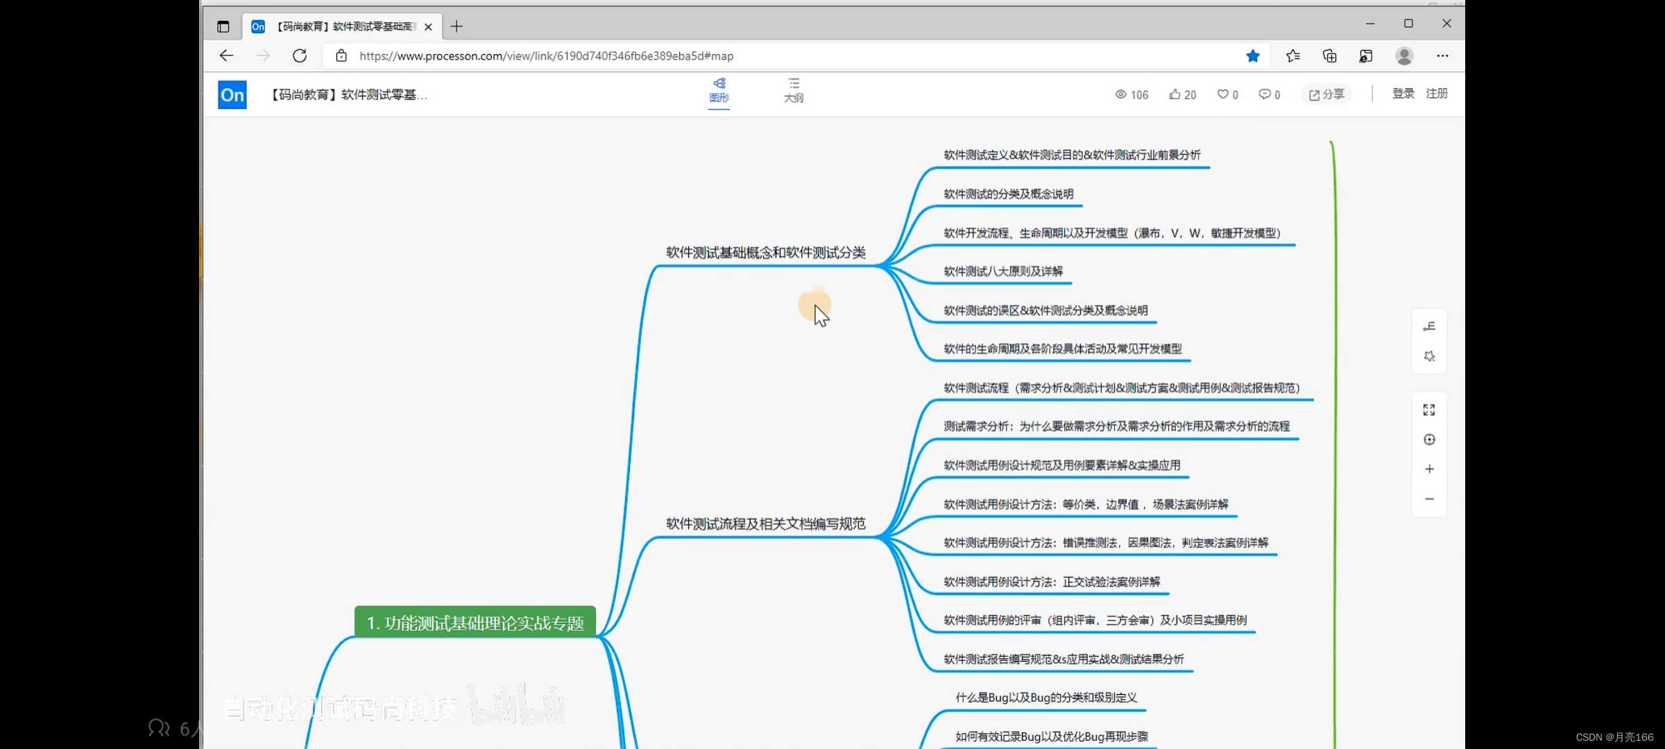Select the 1. 功能测试基础理论实战专题 green node
Screen dimensions: 1665x749
coord(475,623)
